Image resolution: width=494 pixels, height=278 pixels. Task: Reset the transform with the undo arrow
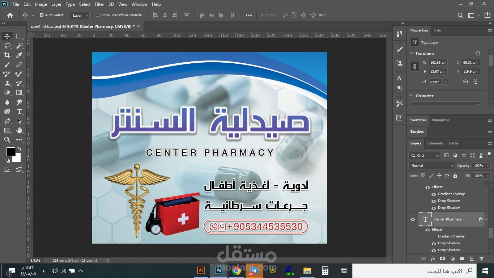478,53
